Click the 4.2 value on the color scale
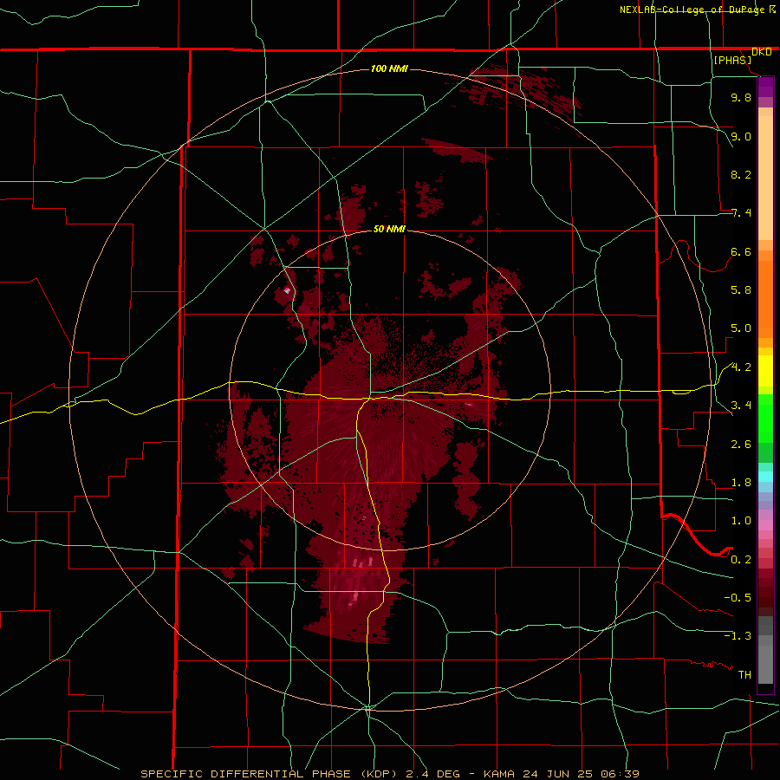This screenshot has height=780, width=780. coord(741,367)
